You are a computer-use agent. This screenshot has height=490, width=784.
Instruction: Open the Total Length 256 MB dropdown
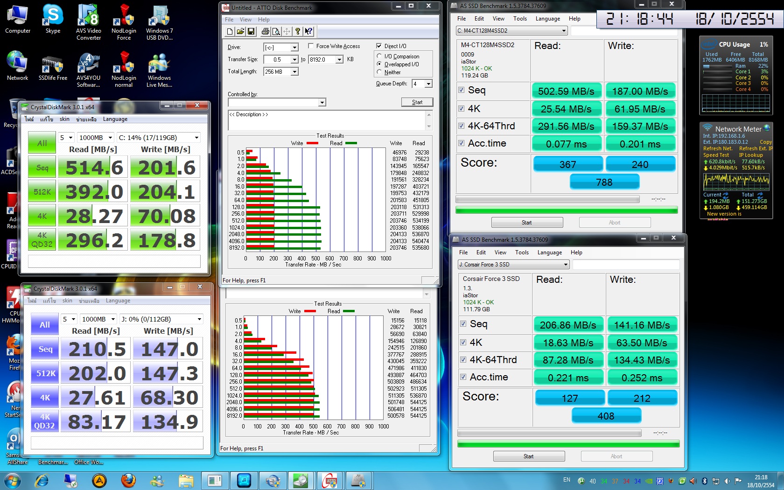pyautogui.click(x=294, y=71)
